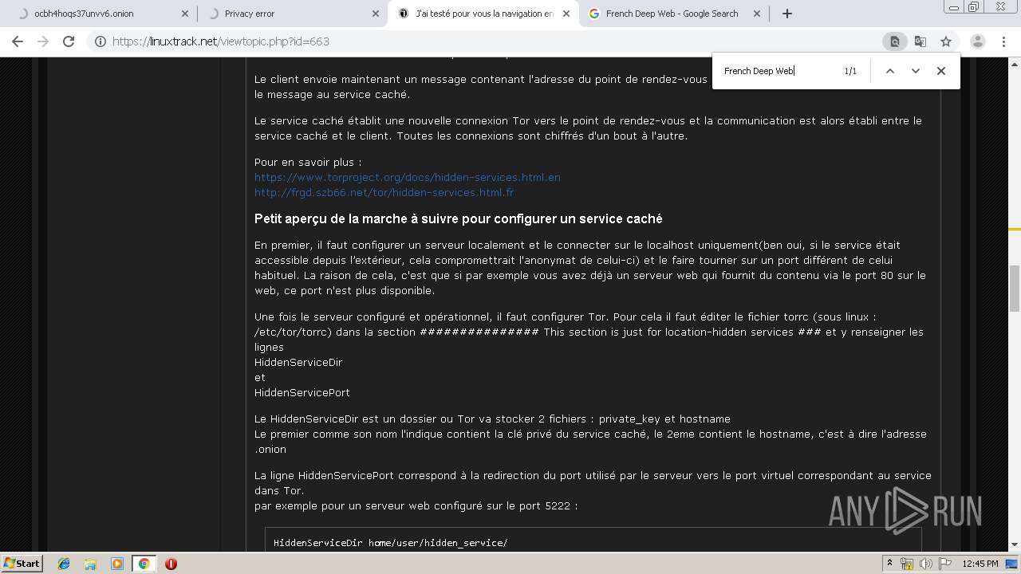Show hidden system tray icons
The image size is (1021, 574).
pyautogui.click(x=889, y=564)
